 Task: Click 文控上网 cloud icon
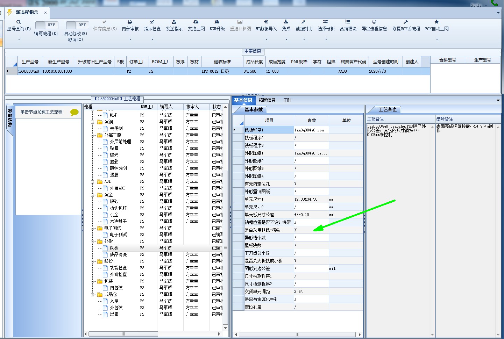click(196, 22)
